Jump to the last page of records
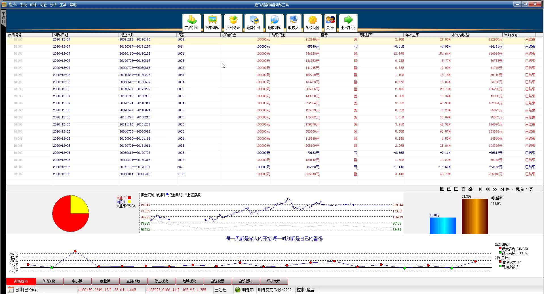 click(x=502, y=189)
